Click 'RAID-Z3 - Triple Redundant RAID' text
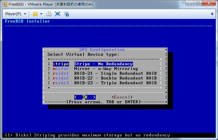Image resolution: width=218 pixels, height=140 pixels. pos(116,83)
